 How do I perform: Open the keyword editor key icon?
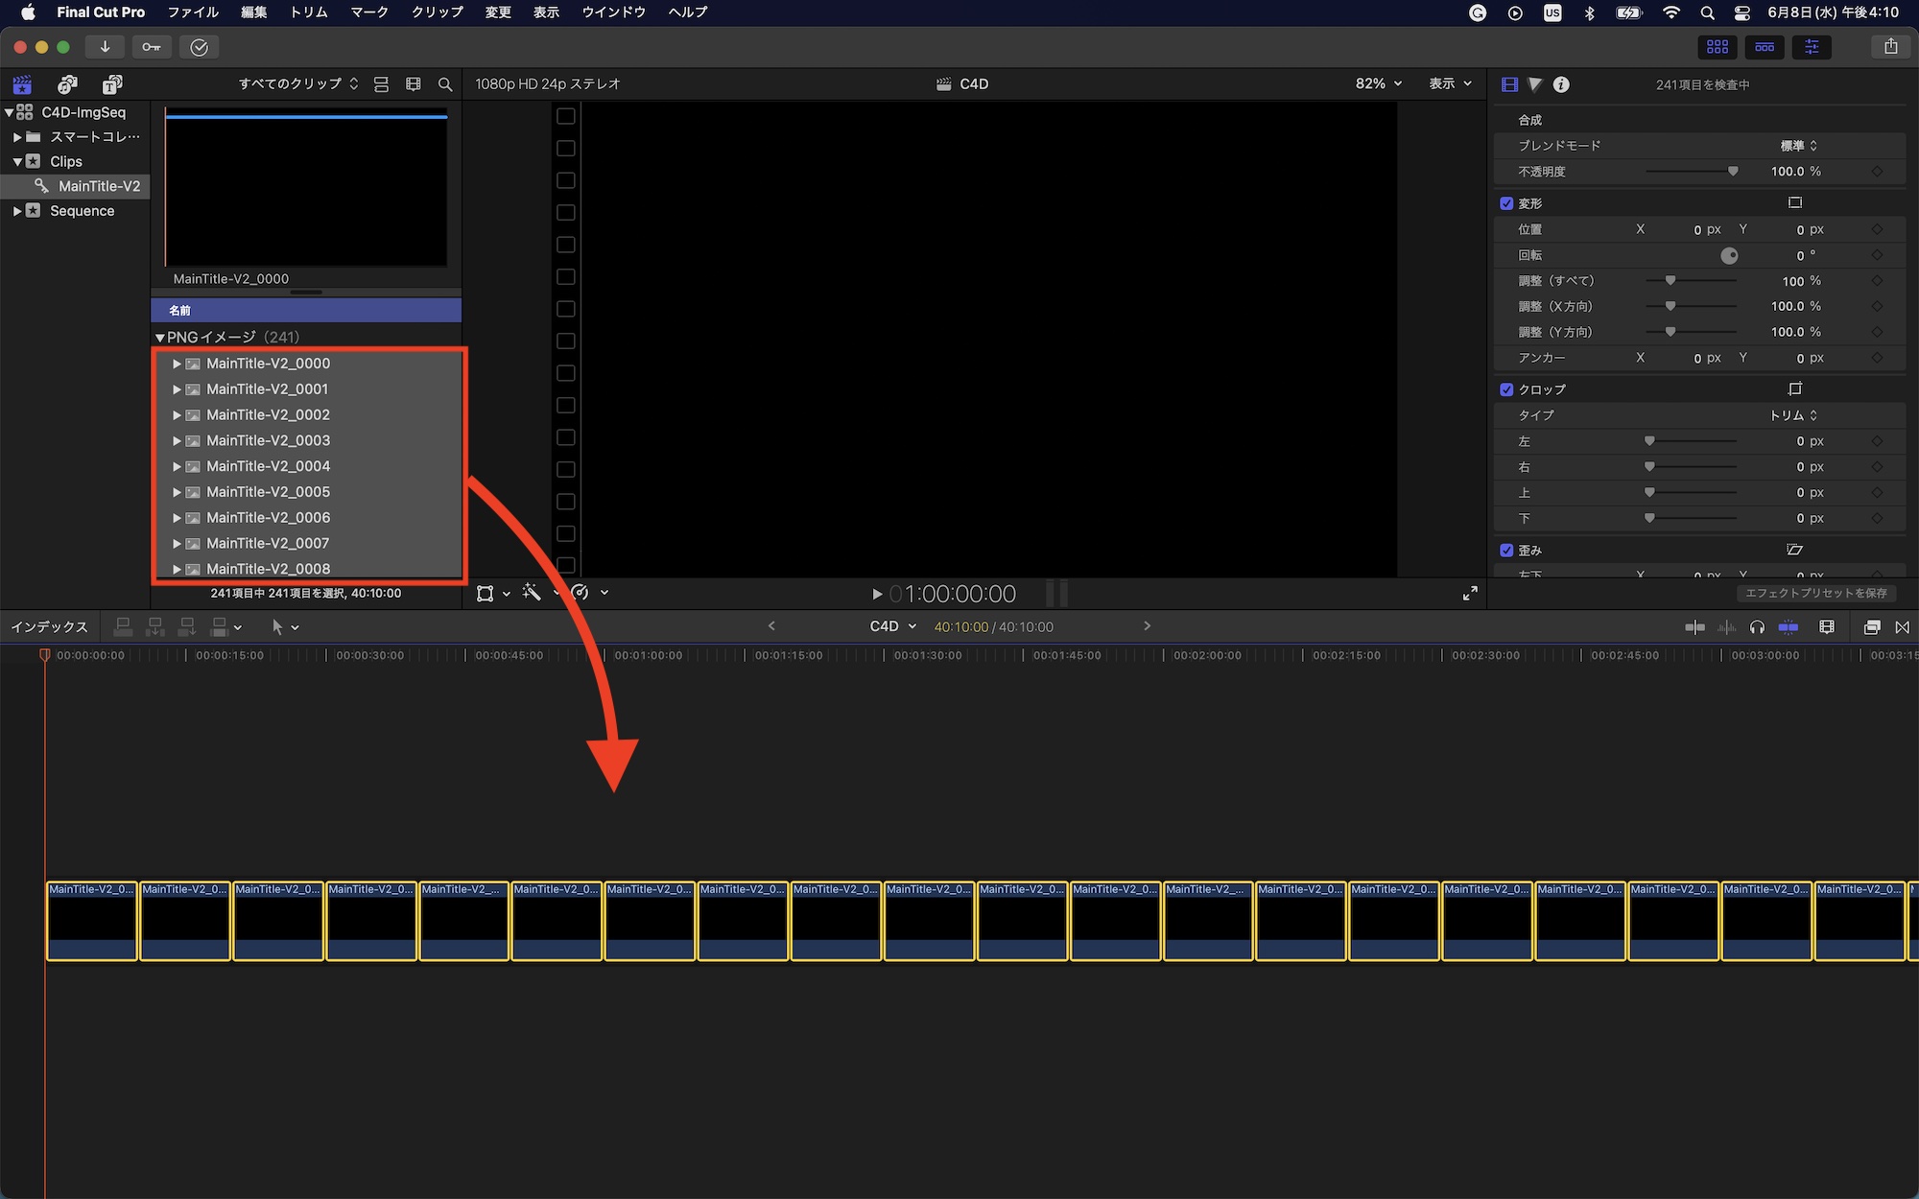[x=152, y=47]
